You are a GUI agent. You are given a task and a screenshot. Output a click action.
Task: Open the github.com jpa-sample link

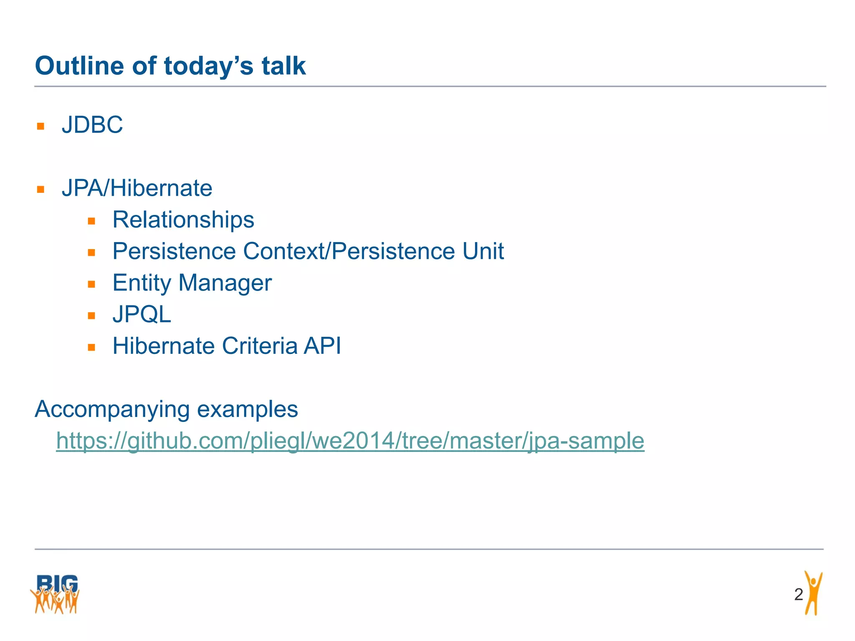click(x=350, y=441)
